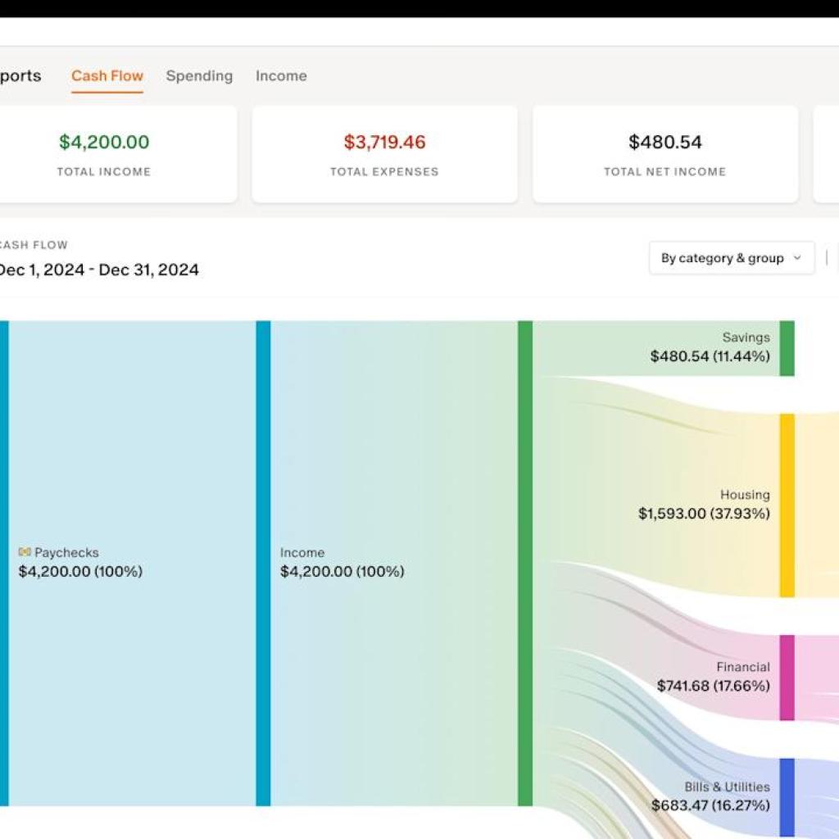The width and height of the screenshot is (839, 839).
Task: Open the "By category & group" dropdown
Action: [730, 258]
